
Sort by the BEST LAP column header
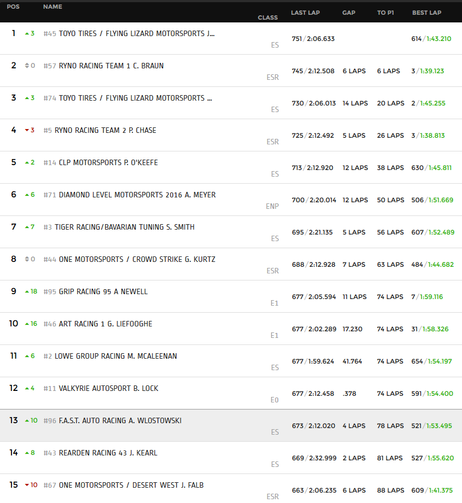pos(426,13)
